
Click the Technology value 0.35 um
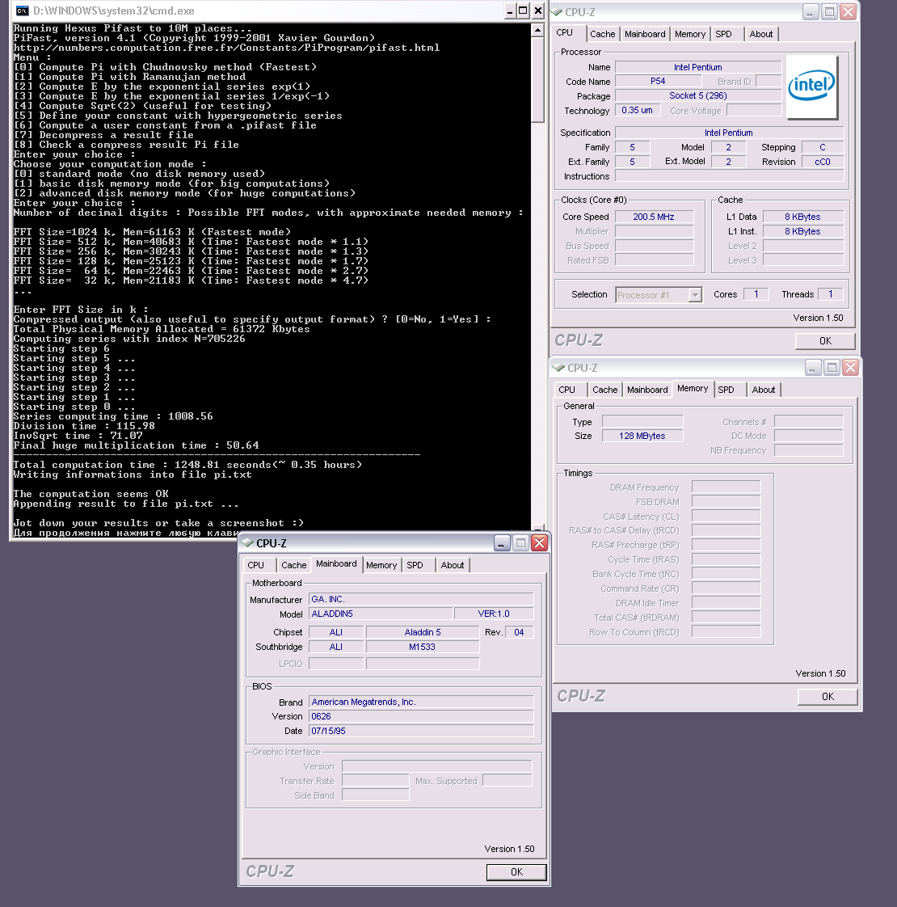point(638,111)
